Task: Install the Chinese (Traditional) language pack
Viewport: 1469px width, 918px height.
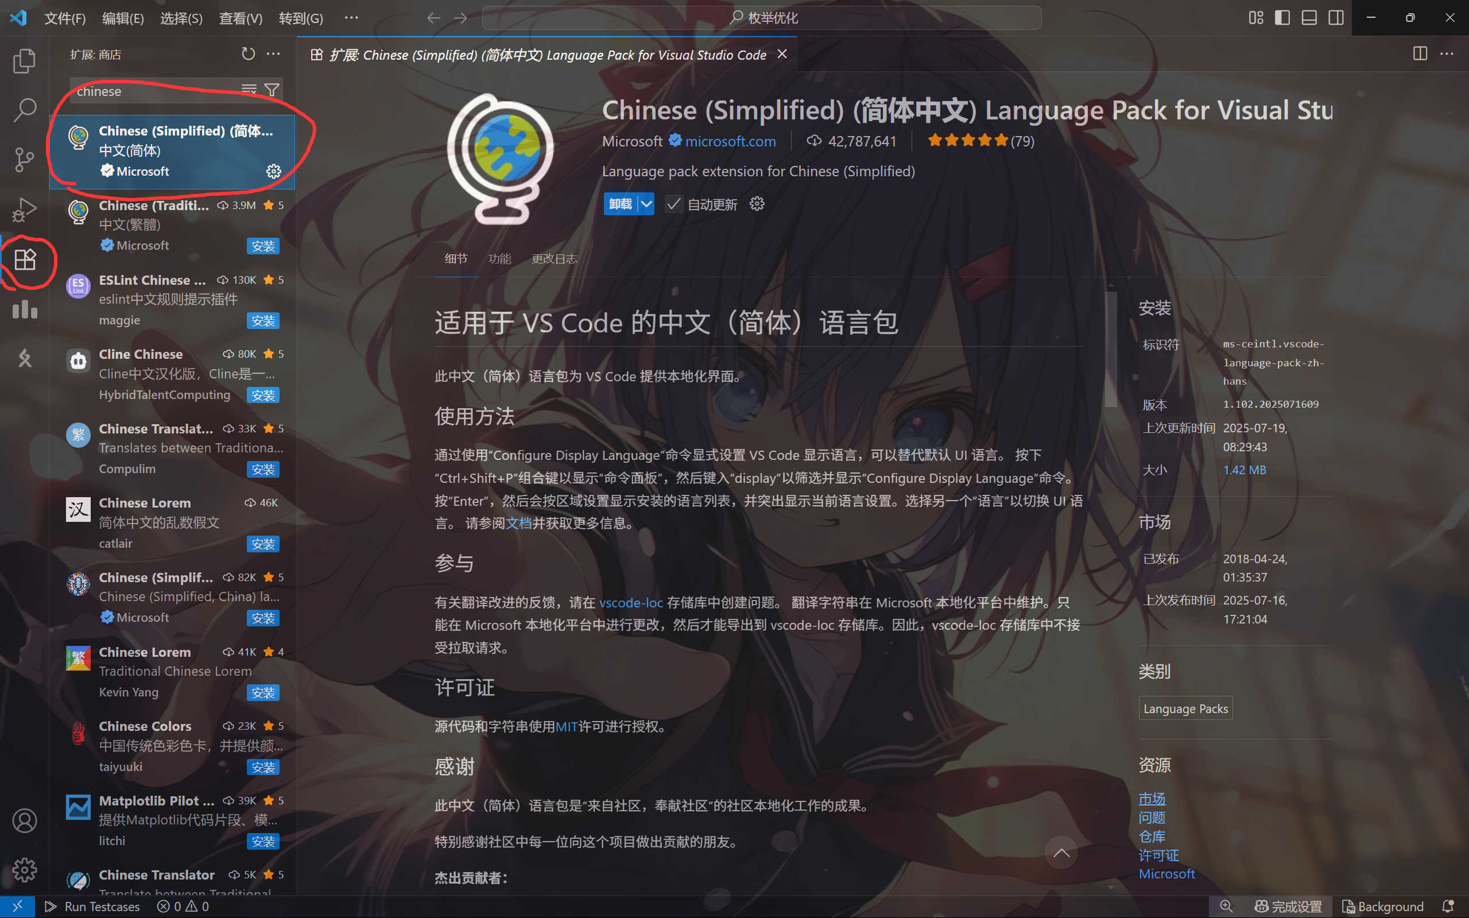Action: (263, 246)
